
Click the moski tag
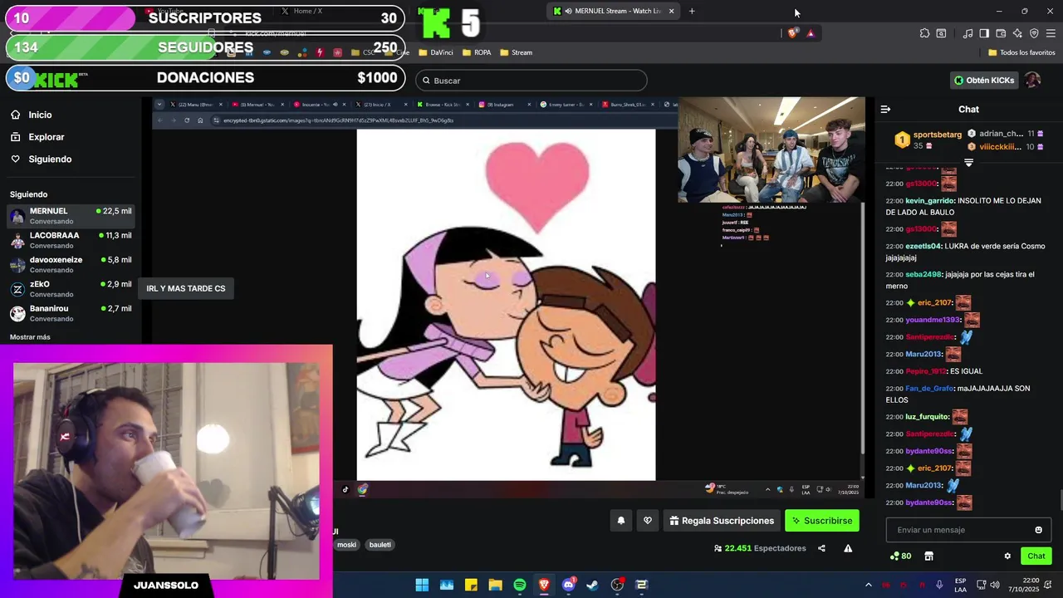pos(346,545)
